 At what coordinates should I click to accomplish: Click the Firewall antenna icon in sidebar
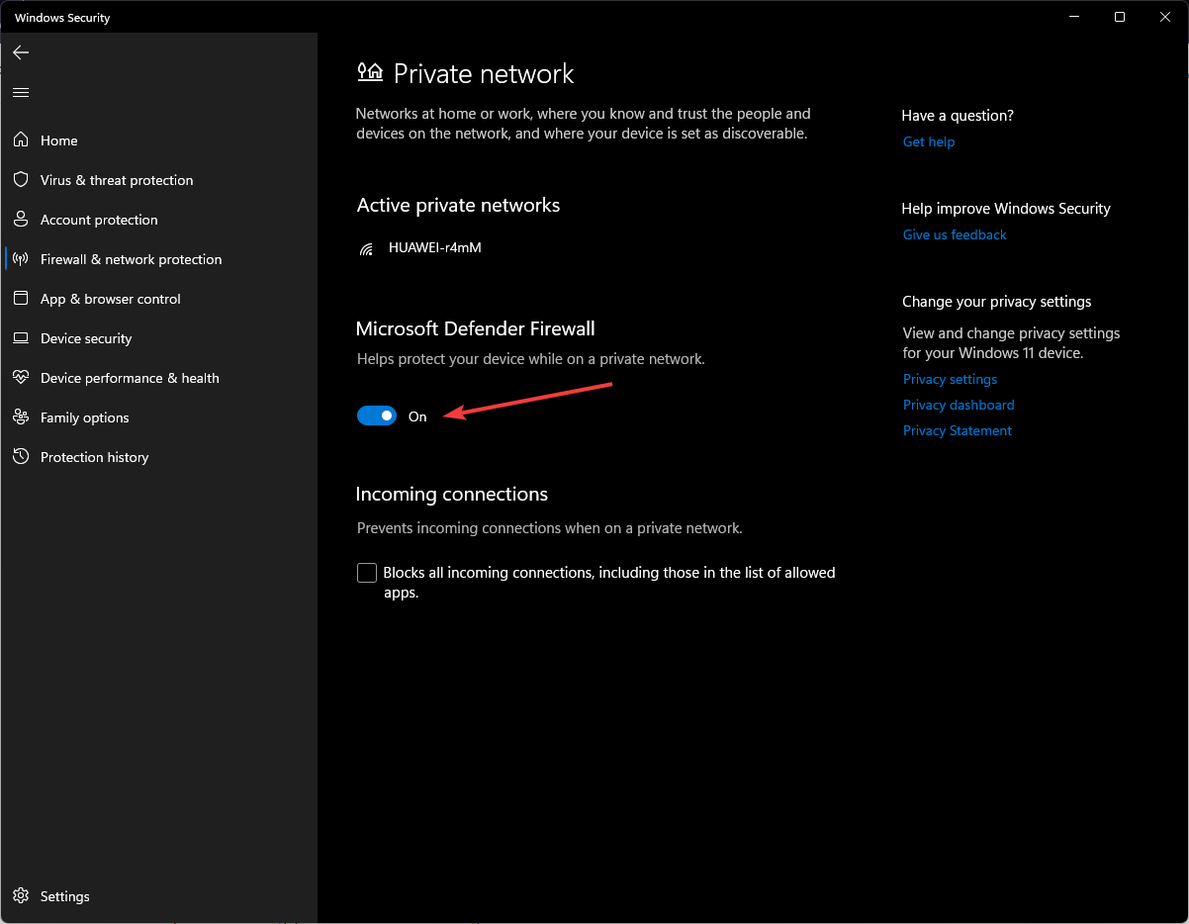[x=21, y=259]
